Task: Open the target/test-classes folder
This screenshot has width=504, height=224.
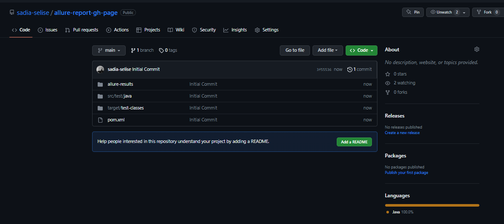Action: (126, 108)
